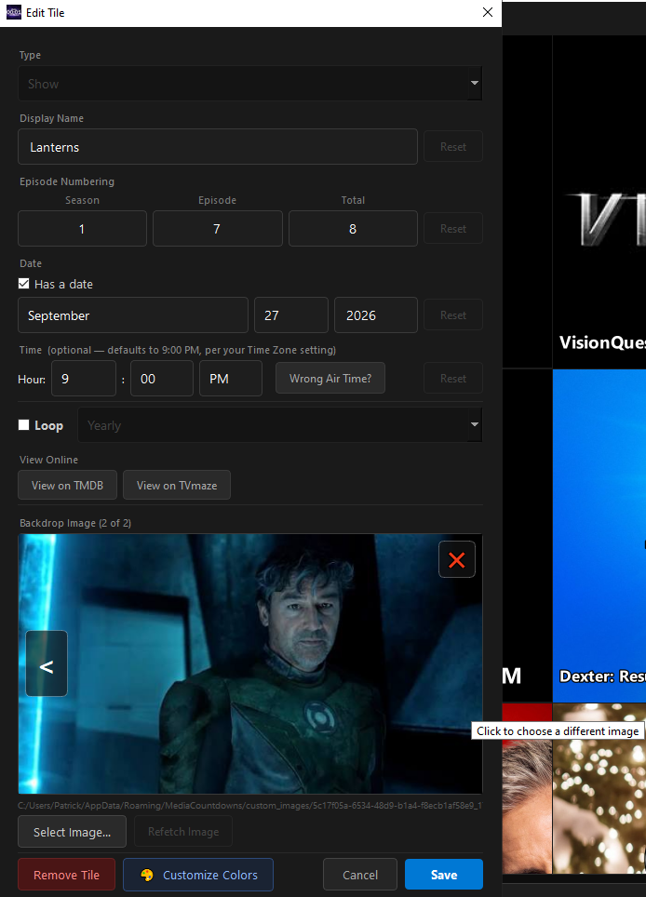Click the Wrong Air Time? button

pyautogui.click(x=330, y=379)
